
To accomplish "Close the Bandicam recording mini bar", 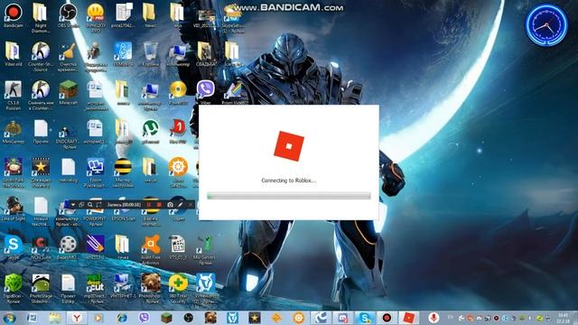I will pyautogui.click(x=191, y=205).
